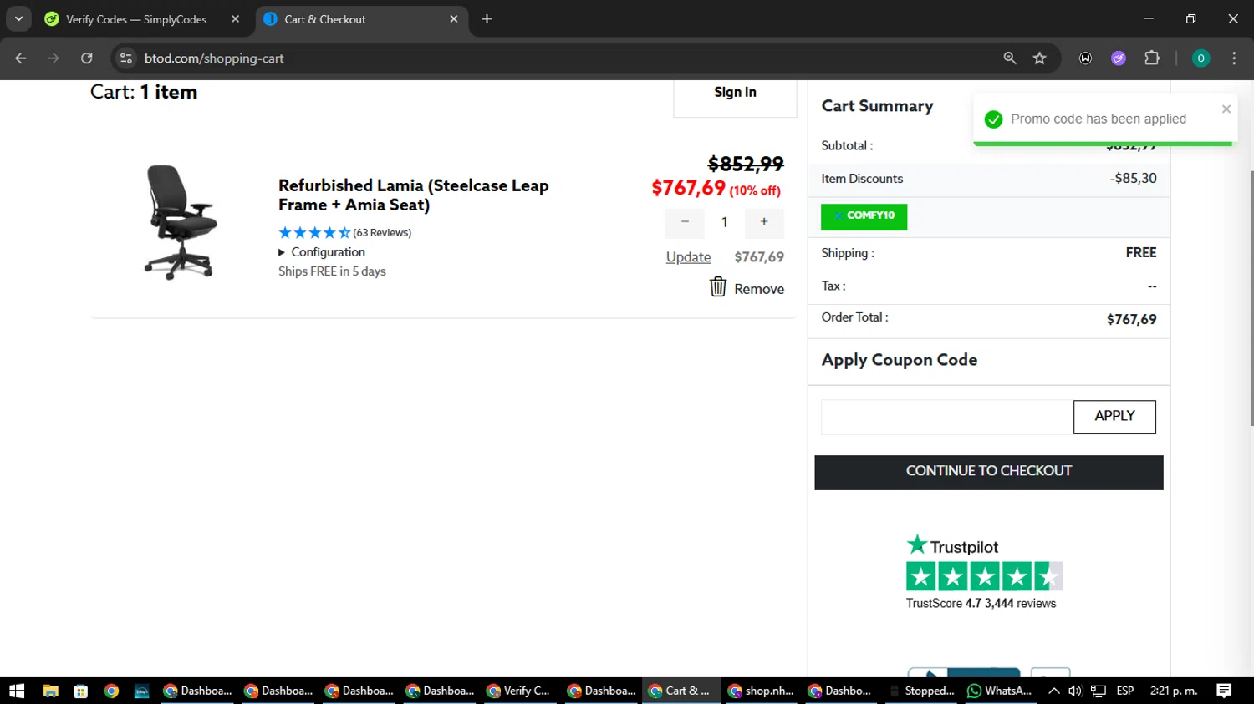The image size is (1254, 704).
Task: Switch to the Stopped... taskbar item
Action: point(923,691)
